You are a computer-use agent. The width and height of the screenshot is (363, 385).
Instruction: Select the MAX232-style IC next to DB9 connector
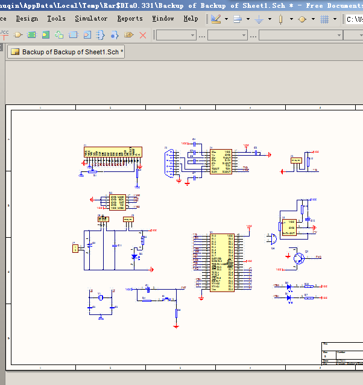point(221,162)
